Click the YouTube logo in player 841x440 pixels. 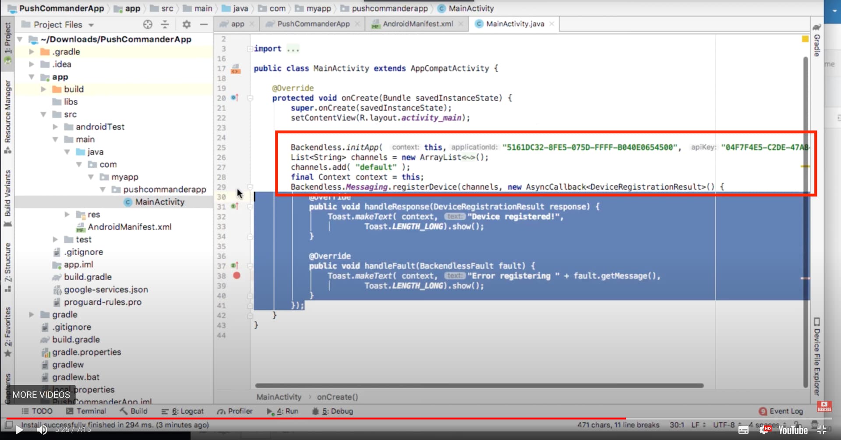pyautogui.click(x=793, y=430)
